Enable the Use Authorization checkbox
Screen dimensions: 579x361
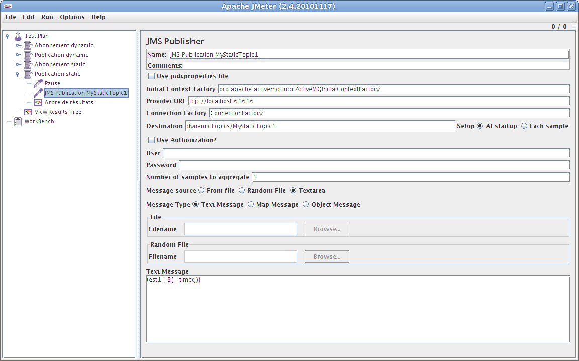pos(151,140)
